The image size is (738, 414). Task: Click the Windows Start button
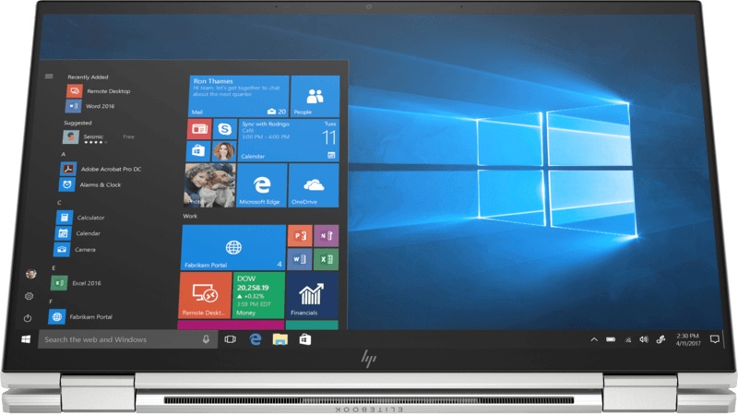(x=26, y=339)
